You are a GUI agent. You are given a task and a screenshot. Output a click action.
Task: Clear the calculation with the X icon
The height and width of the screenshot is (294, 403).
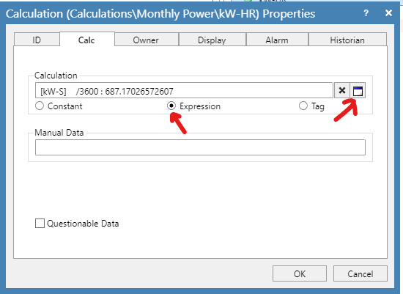tap(342, 90)
